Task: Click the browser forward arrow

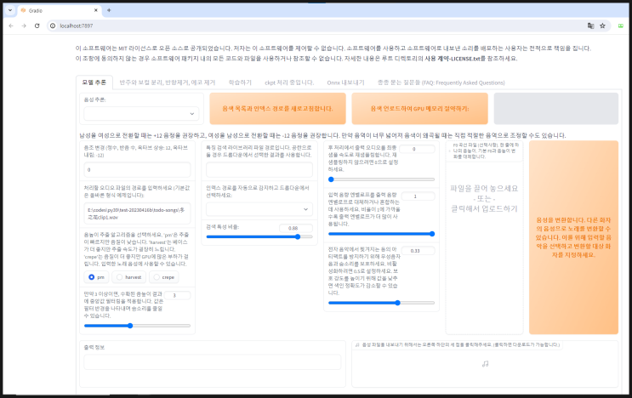Action: click(24, 26)
